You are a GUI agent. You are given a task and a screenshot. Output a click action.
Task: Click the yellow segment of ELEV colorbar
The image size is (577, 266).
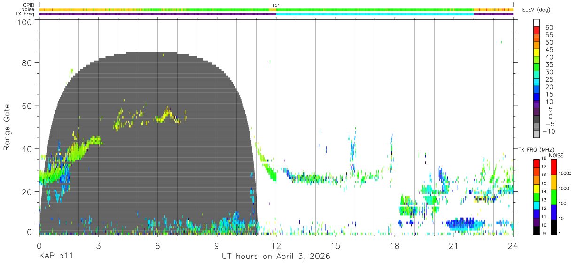537,53
